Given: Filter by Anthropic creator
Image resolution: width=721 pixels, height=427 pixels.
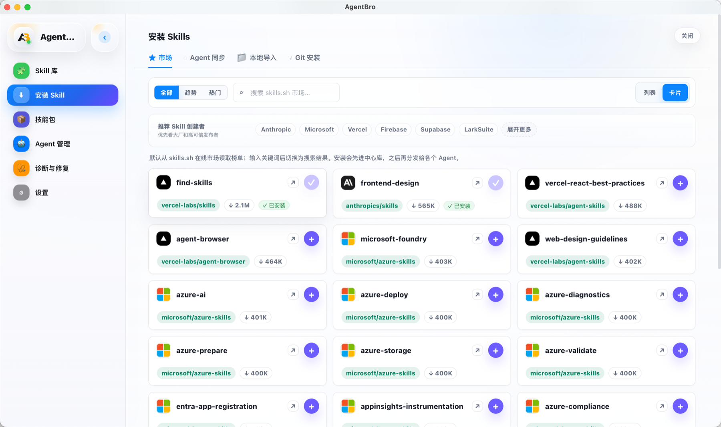Looking at the screenshot, I should pyautogui.click(x=276, y=129).
